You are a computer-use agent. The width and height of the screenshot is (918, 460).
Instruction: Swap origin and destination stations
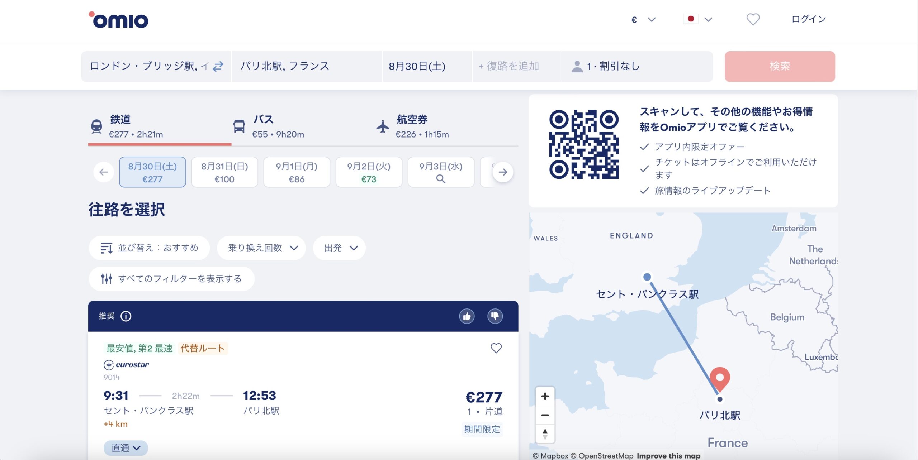(218, 66)
